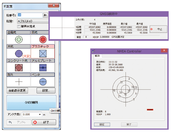Close the NMEA Controller window
Screen dimensions: 171x133
coord(164,50)
